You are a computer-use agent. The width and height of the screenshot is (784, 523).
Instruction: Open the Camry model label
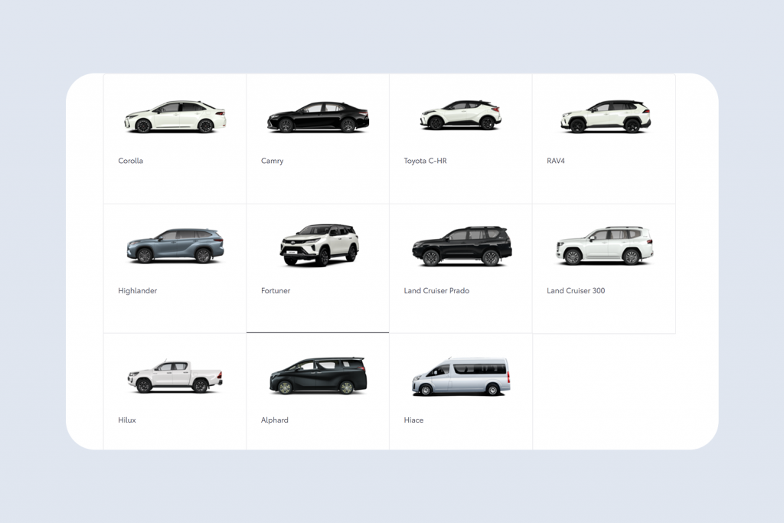(272, 161)
